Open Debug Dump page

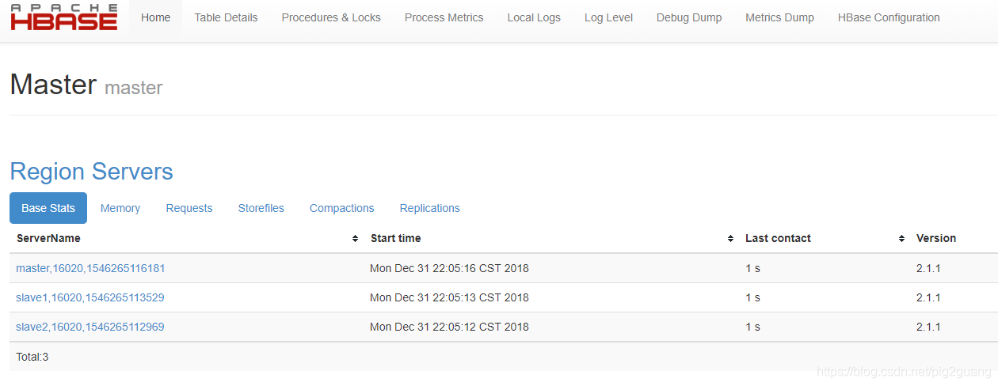[x=689, y=17]
